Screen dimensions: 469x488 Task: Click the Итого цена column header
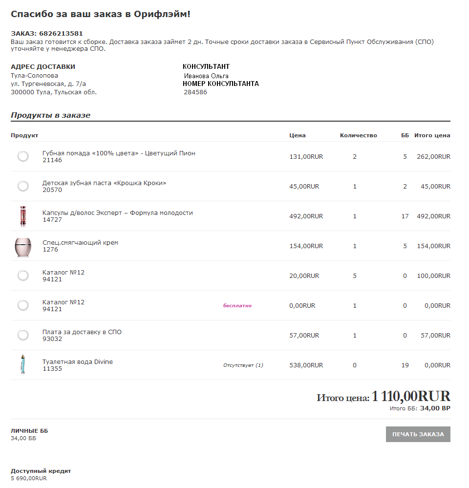tap(432, 135)
